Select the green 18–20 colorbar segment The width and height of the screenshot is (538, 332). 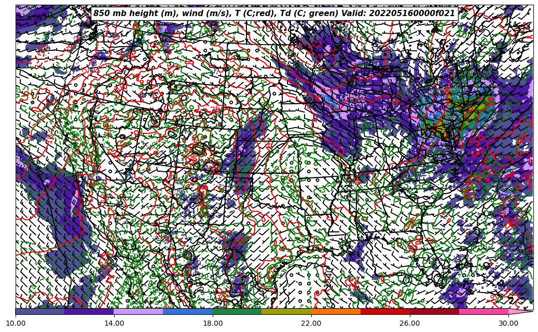(x=237, y=312)
